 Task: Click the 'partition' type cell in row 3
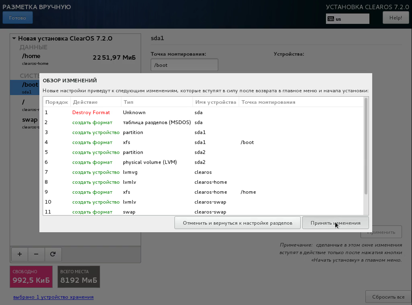(133, 132)
